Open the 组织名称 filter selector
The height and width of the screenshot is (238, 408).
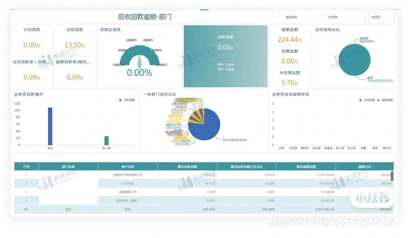pos(301,16)
